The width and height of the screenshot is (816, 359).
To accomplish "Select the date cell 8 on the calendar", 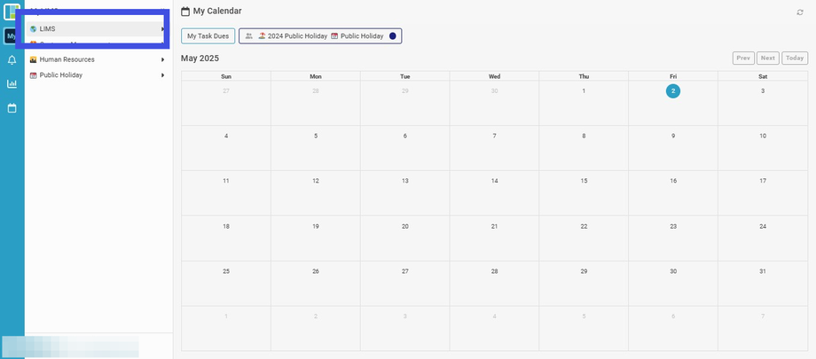I will coord(584,148).
